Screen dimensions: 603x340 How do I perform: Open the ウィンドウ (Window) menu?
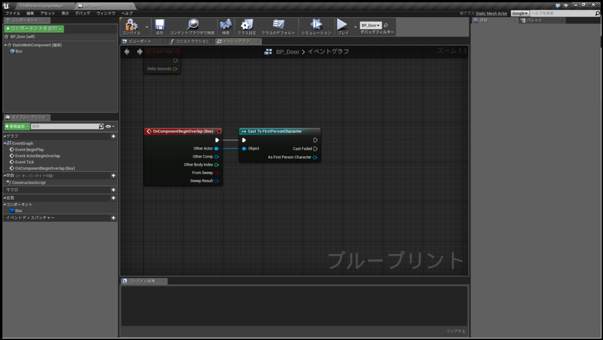pos(106,14)
